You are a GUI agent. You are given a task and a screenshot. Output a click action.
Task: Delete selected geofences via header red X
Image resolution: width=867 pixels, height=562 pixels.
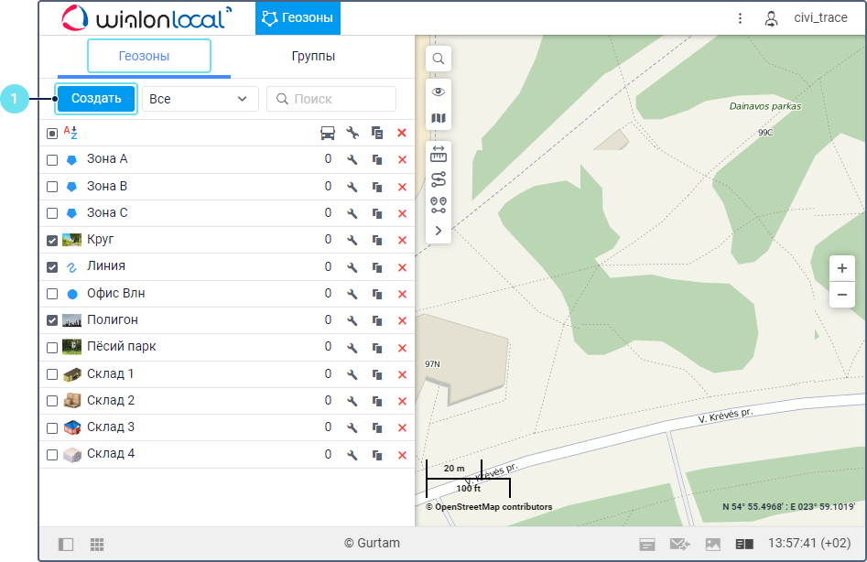[402, 133]
